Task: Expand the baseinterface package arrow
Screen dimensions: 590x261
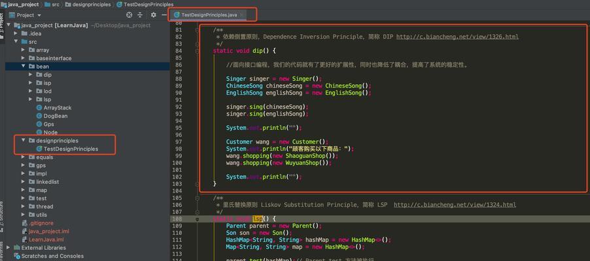Action: [24, 58]
